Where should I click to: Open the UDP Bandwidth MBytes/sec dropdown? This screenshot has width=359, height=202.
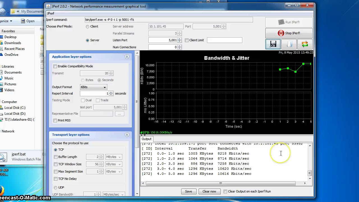114,194
